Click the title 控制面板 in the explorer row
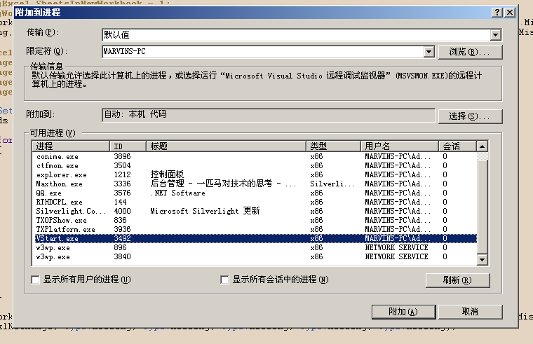Screen dimensions: 533x344 [167, 174]
